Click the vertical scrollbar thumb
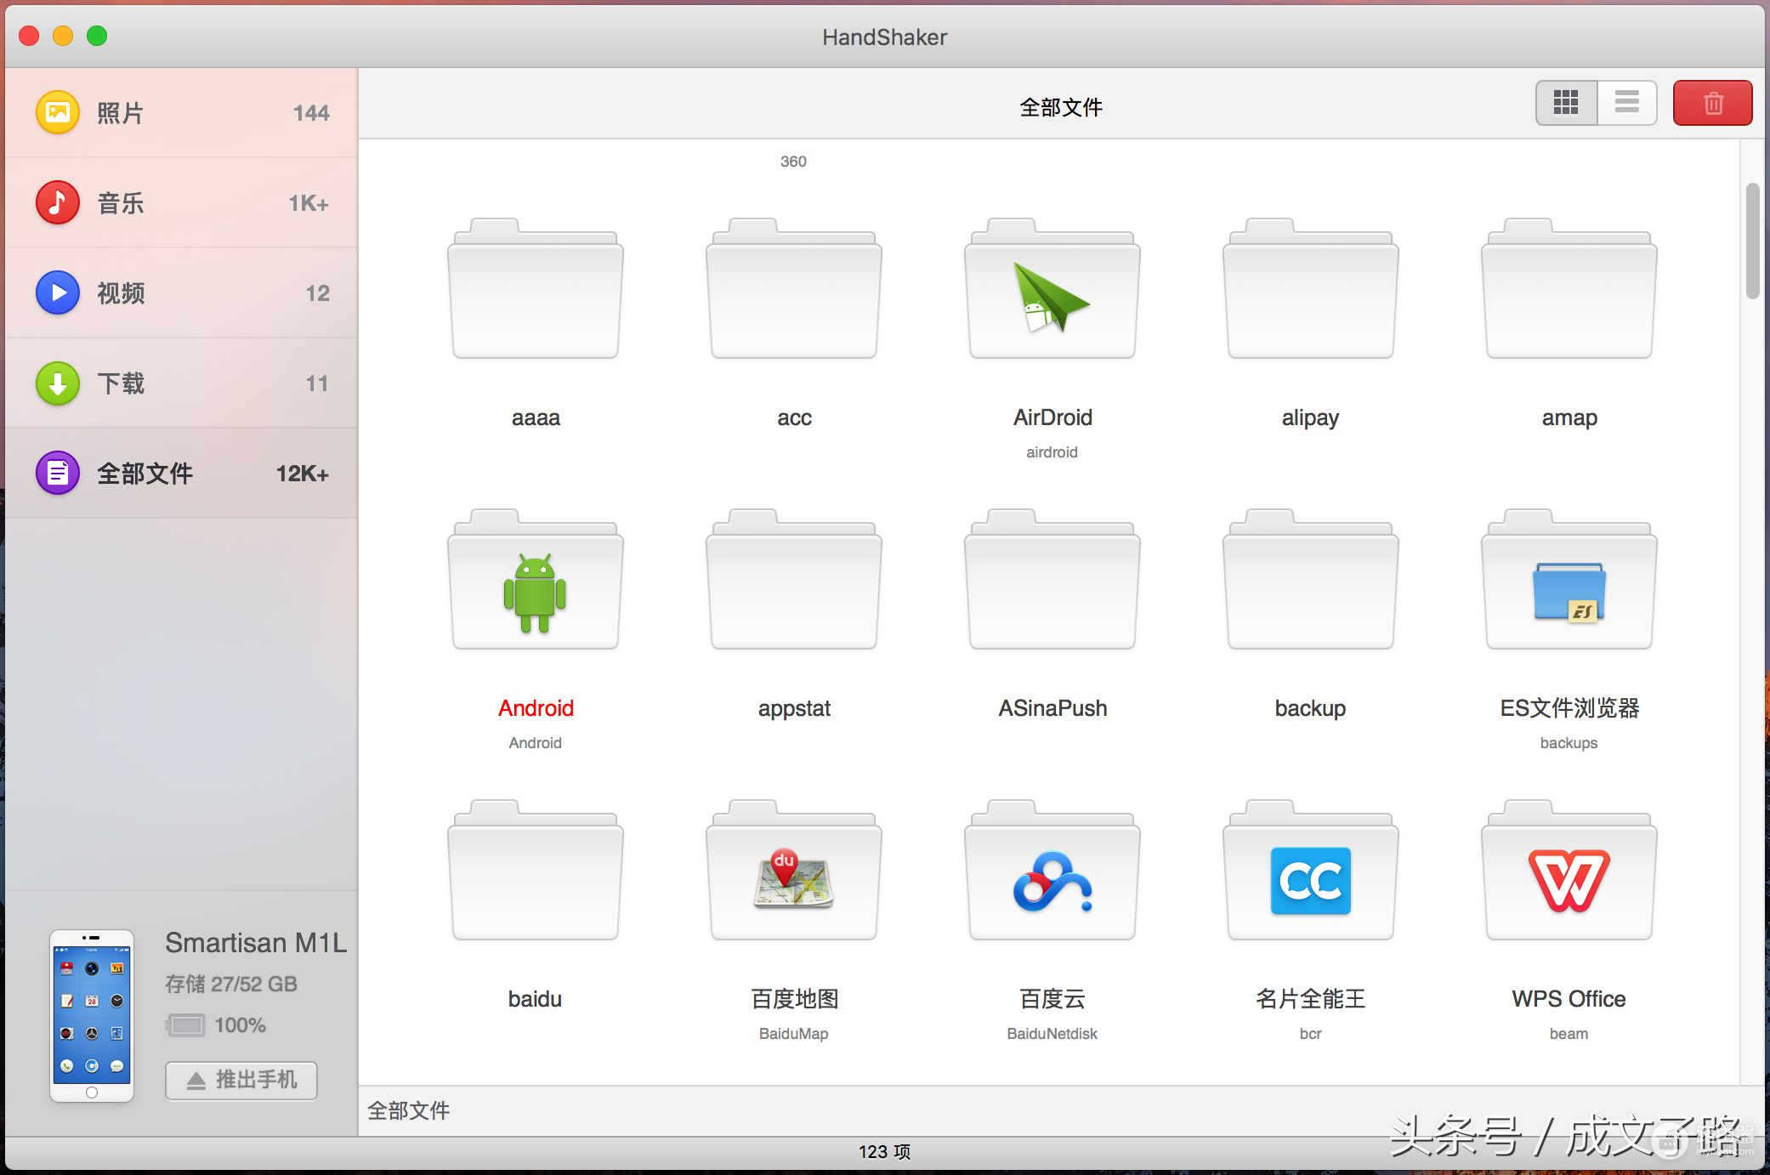Viewport: 1770px width, 1175px height. pos(1752,241)
